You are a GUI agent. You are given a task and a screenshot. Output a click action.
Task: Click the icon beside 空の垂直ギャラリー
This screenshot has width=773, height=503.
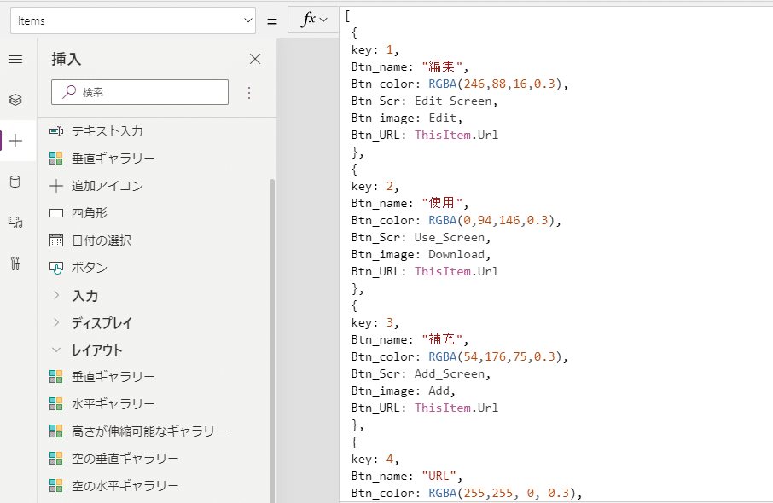pyautogui.click(x=56, y=459)
